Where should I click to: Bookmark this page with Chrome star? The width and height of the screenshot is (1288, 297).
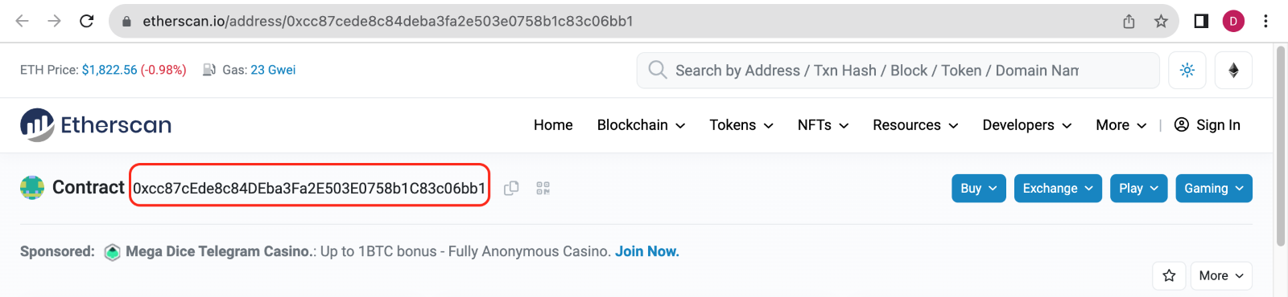coord(1161,21)
